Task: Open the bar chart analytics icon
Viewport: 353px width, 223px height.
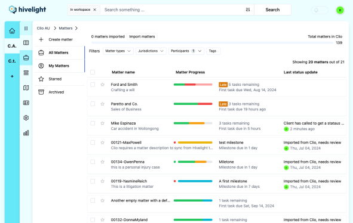Action: (26, 132)
